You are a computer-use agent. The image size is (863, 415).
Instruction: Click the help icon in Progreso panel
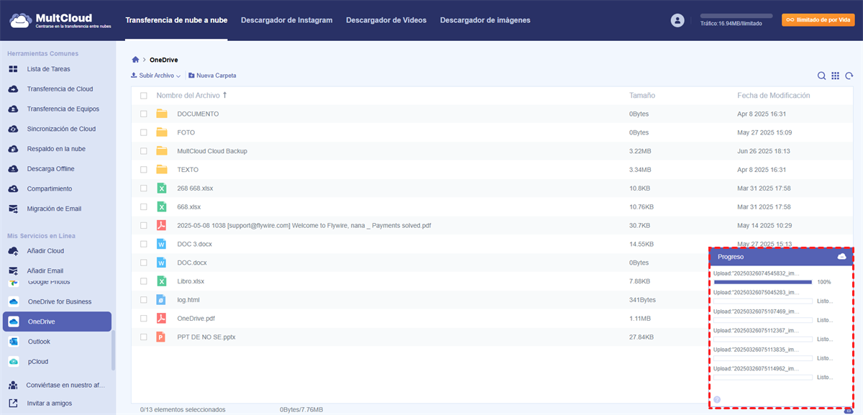pos(717,399)
